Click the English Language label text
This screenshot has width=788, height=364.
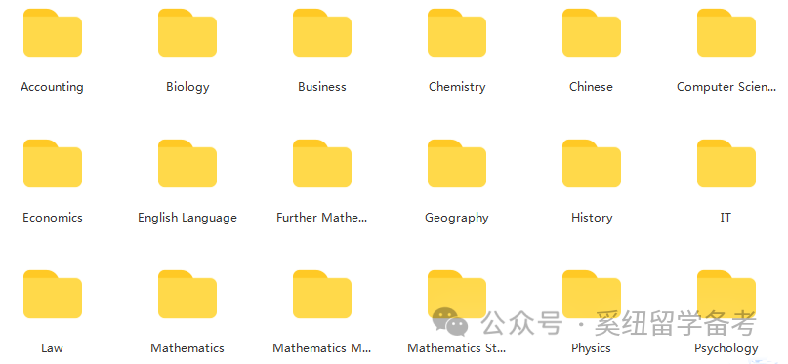[x=187, y=218]
